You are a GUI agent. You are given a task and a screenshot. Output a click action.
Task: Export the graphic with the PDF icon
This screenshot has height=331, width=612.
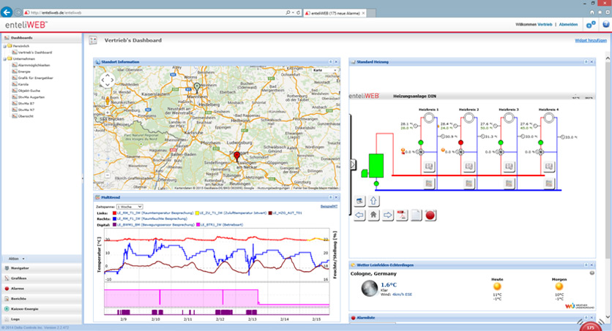[402, 215]
